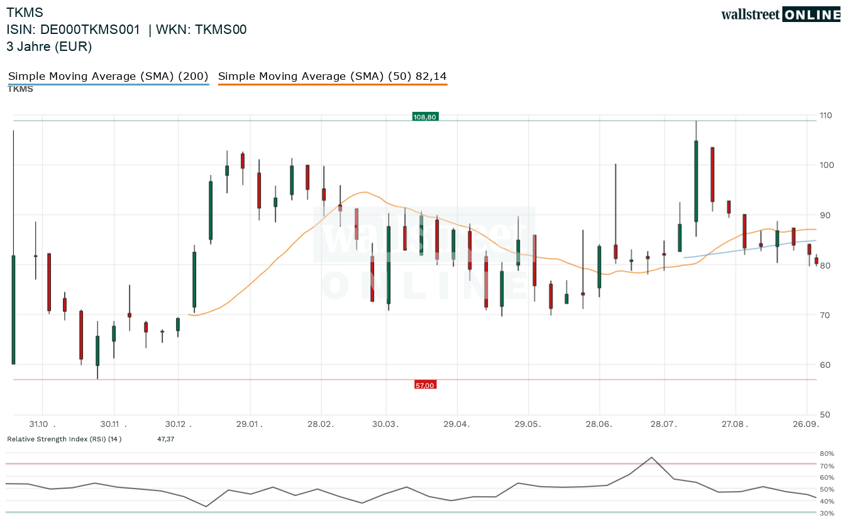
Task: Click the 40% RSI axis label
Action: (827, 502)
